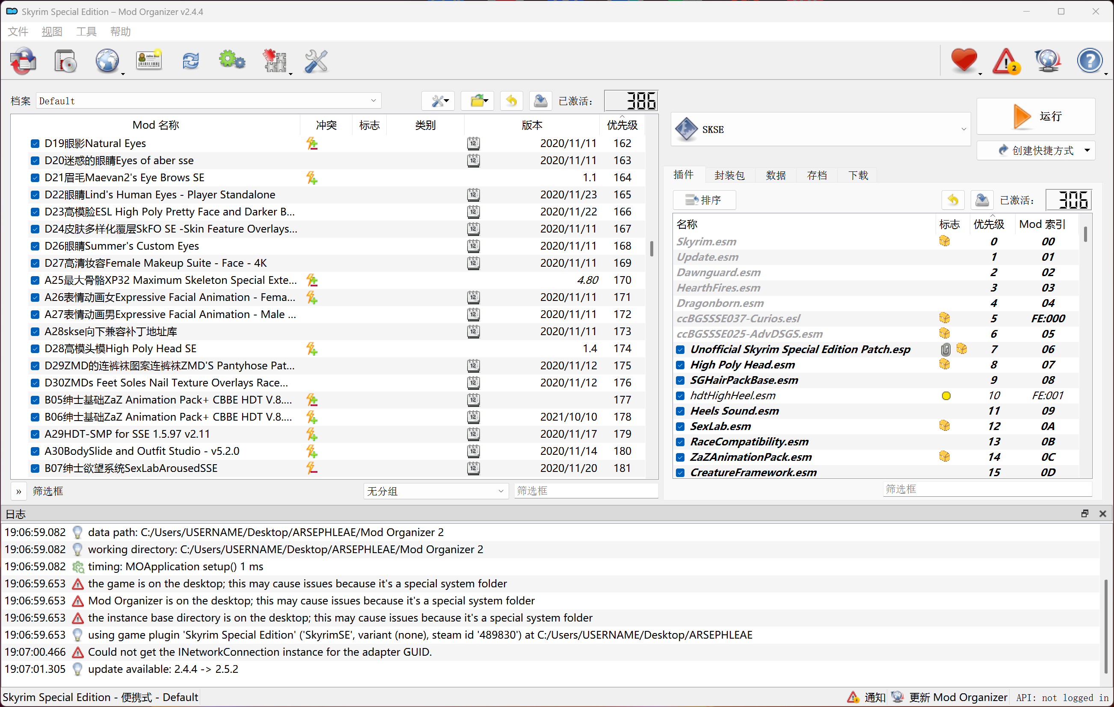Open the 无分组 grouping dropdown
Screen dimensions: 1114x707
(436, 491)
